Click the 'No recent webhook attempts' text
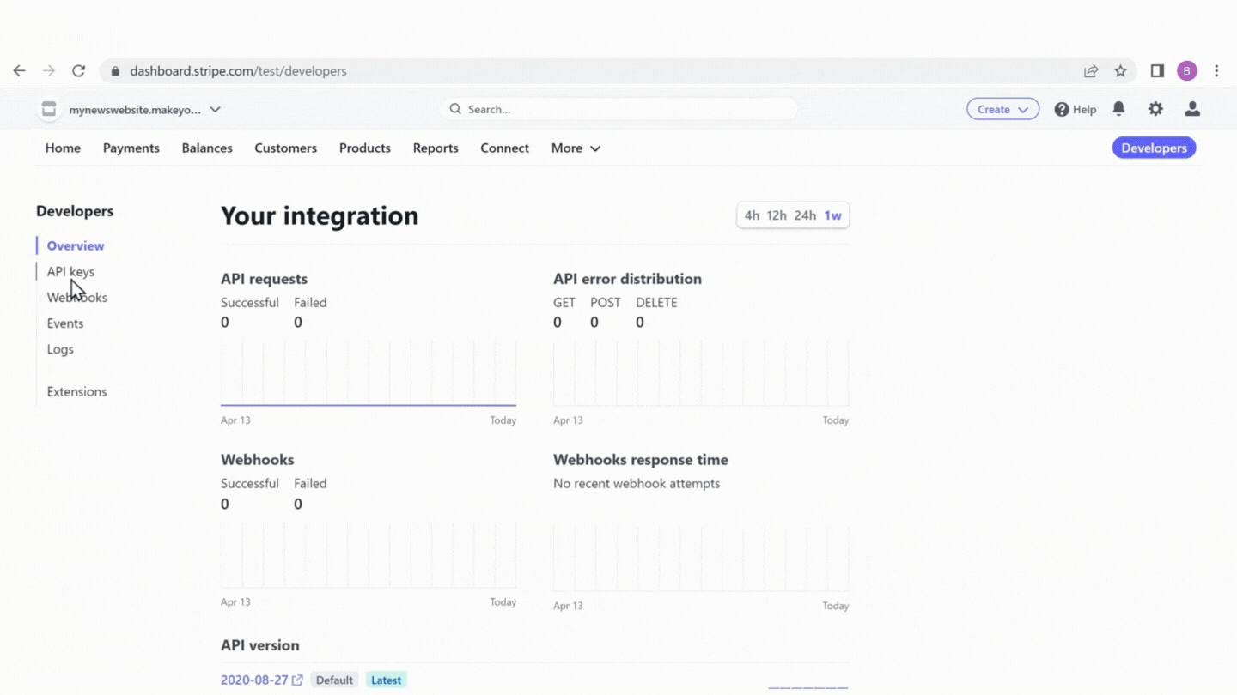This screenshot has width=1237, height=695. [x=637, y=484]
